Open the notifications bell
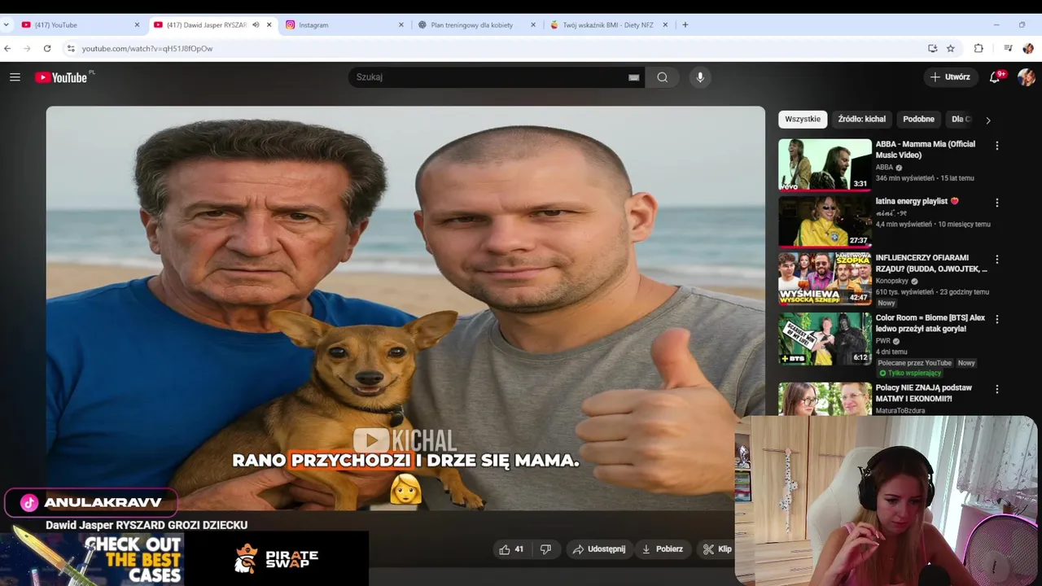Image resolution: width=1042 pixels, height=586 pixels. pyautogui.click(x=994, y=77)
